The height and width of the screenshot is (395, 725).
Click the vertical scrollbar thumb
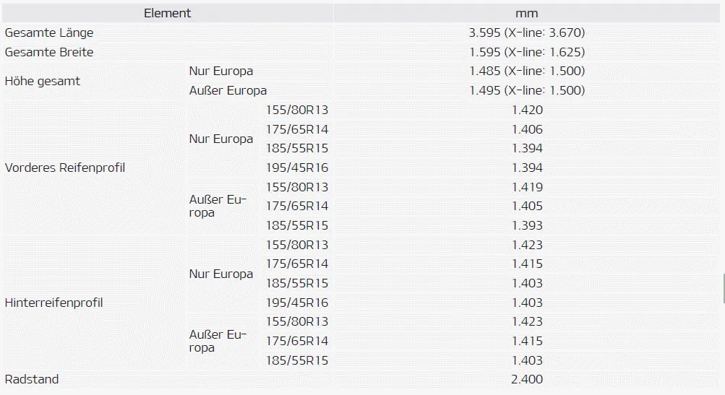[x=723, y=289]
